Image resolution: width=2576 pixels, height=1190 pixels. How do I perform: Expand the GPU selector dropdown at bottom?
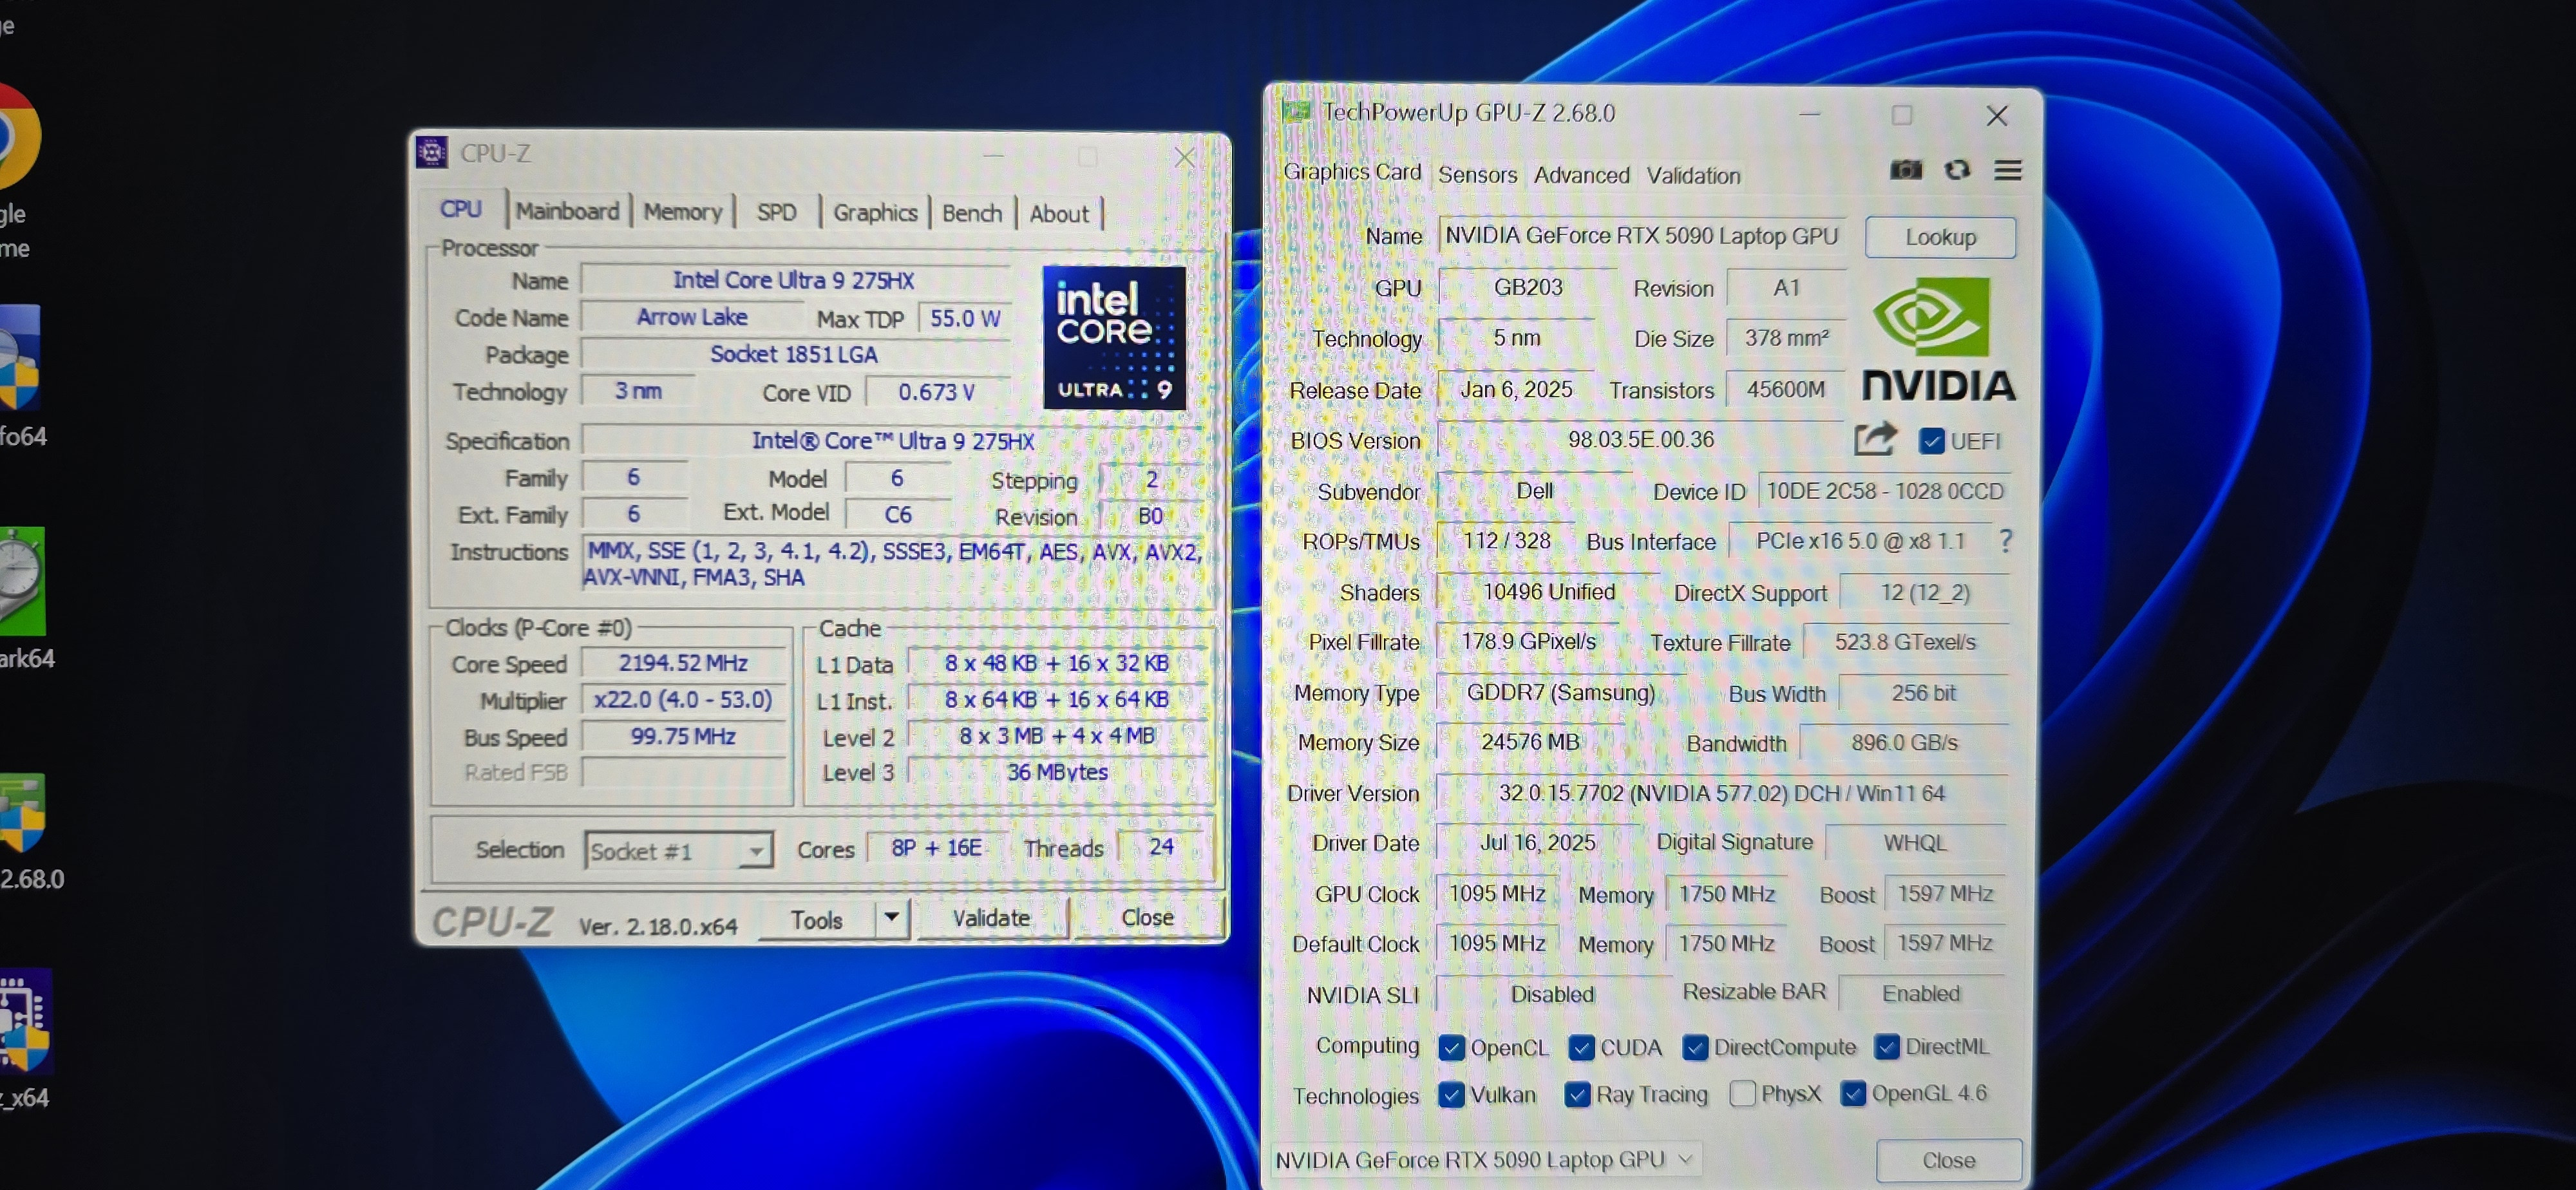coord(1686,1159)
